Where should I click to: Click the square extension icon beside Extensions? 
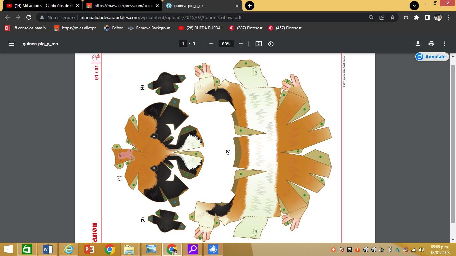[x=406, y=17]
